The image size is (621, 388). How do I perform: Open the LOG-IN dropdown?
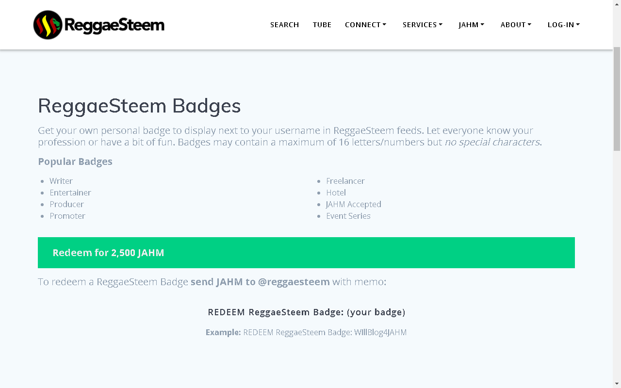pyautogui.click(x=563, y=25)
